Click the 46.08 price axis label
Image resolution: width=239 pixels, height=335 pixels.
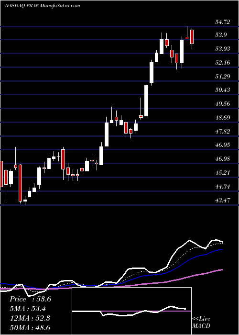click(x=223, y=159)
